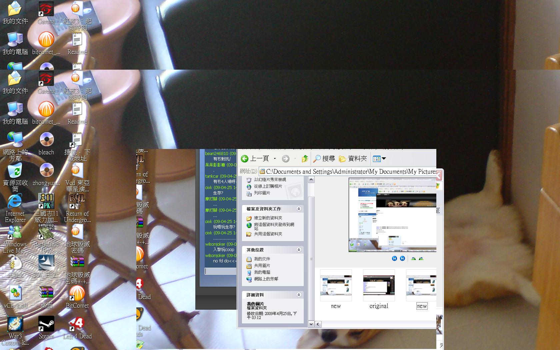Viewport: 560px width, 350px height.
Task: Launch Steam from the desktop
Action: (46, 327)
